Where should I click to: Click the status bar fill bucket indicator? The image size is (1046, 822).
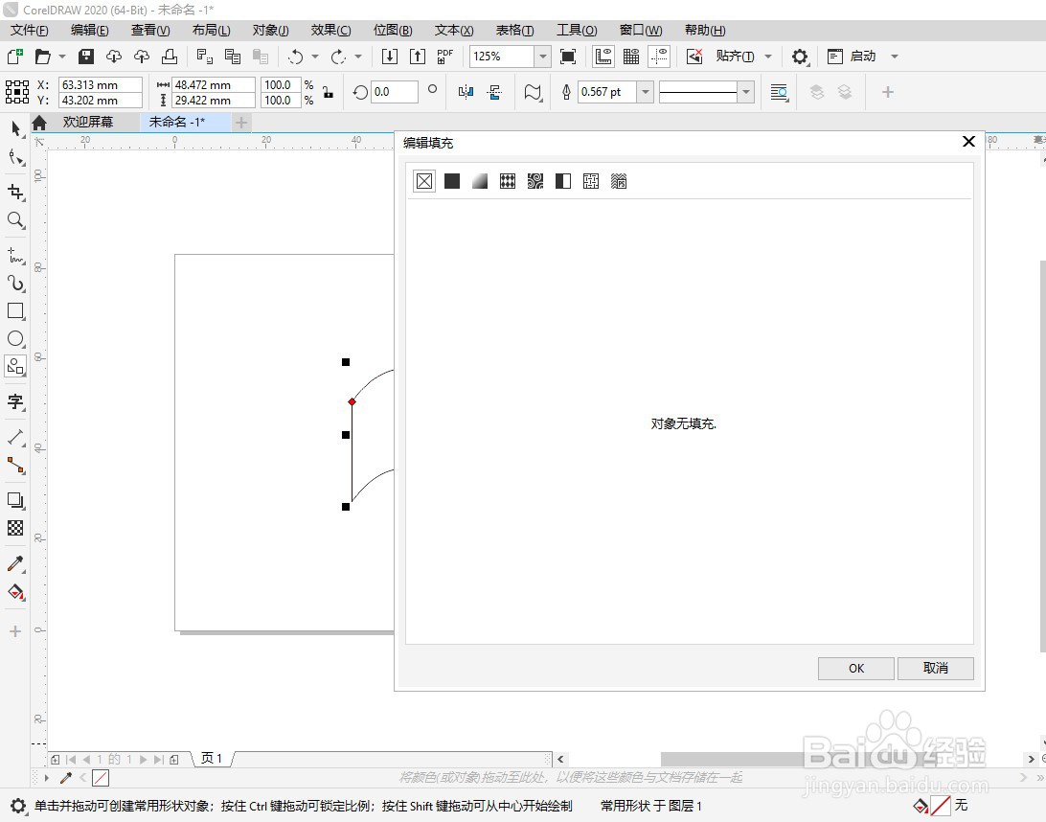(x=921, y=806)
